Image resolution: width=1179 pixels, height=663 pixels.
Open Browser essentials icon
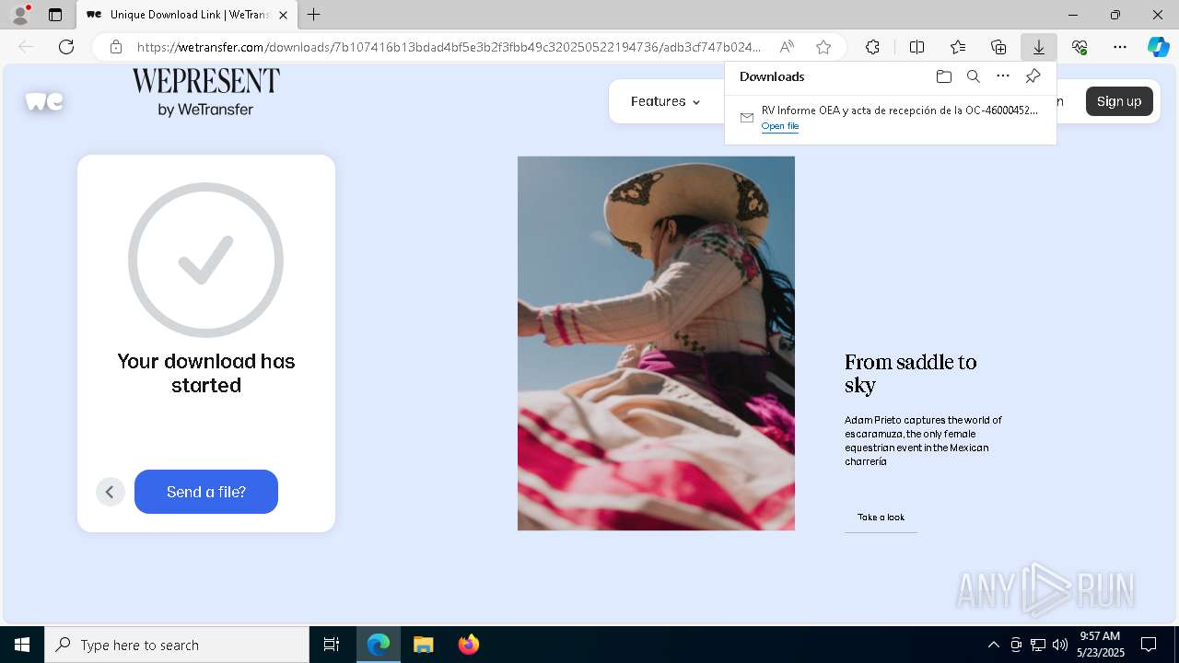(1080, 47)
